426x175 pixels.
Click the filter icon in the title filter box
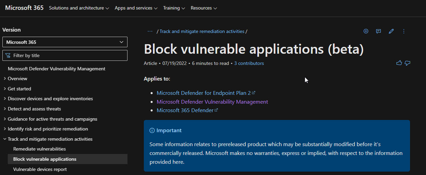8,55
